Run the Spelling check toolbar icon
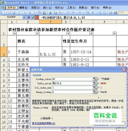 coord(39,13)
